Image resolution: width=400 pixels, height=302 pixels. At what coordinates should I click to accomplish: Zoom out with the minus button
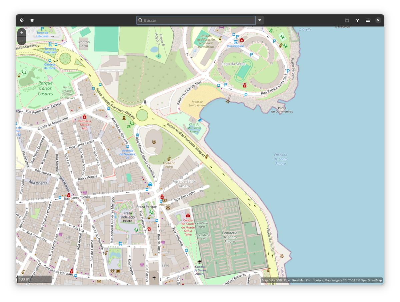coord(22,41)
